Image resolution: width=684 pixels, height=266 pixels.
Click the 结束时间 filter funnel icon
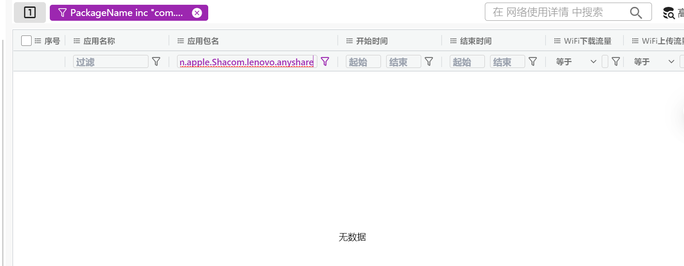point(533,62)
